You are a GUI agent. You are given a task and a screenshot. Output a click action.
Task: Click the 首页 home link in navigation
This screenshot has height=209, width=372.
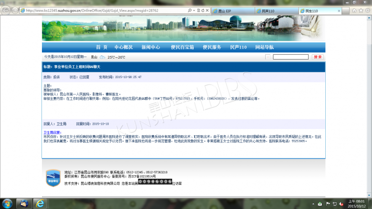[x=102, y=47]
